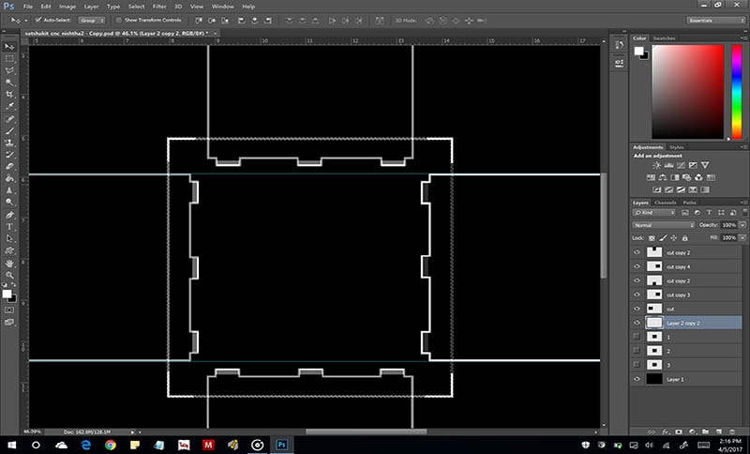
Task: Open the layer Kind filter dropdown
Action: point(653,212)
